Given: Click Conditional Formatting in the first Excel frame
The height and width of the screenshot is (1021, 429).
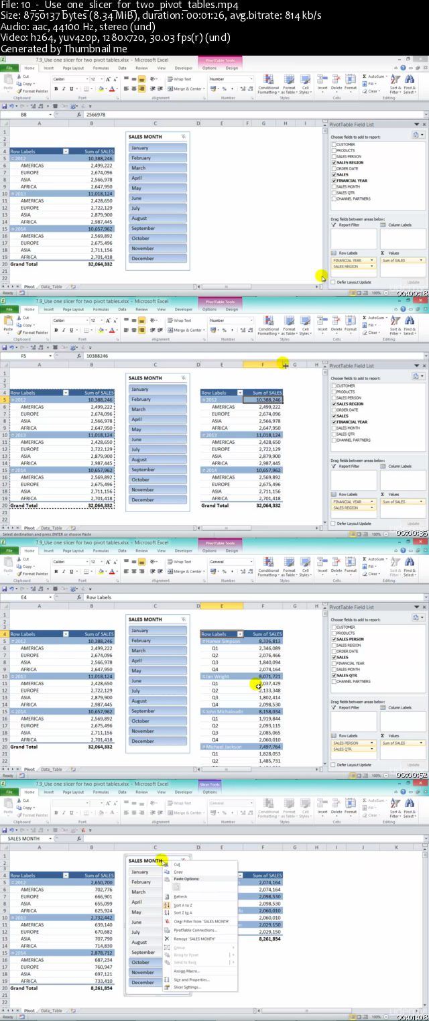Looking at the screenshot, I should coord(268,83).
